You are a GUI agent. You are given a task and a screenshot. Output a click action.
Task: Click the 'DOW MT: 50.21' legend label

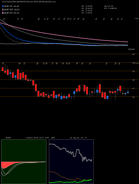pos(11,9)
